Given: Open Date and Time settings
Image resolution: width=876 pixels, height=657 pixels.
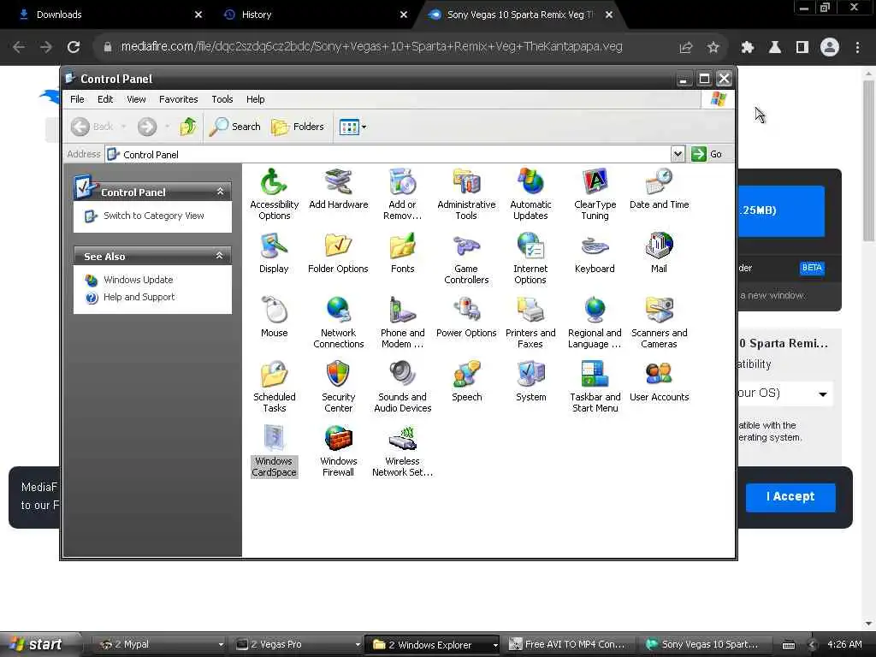Looking at the screenshot, I should pos(659,189).
